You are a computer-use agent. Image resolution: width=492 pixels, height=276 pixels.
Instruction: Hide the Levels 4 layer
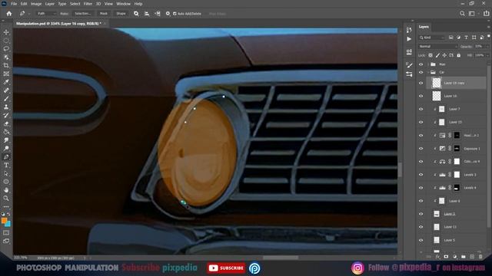[421, 188]
